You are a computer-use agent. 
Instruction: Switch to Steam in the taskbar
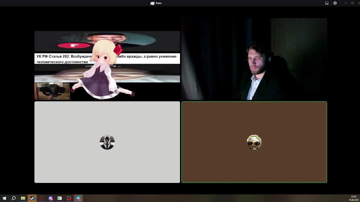(32, 198)
